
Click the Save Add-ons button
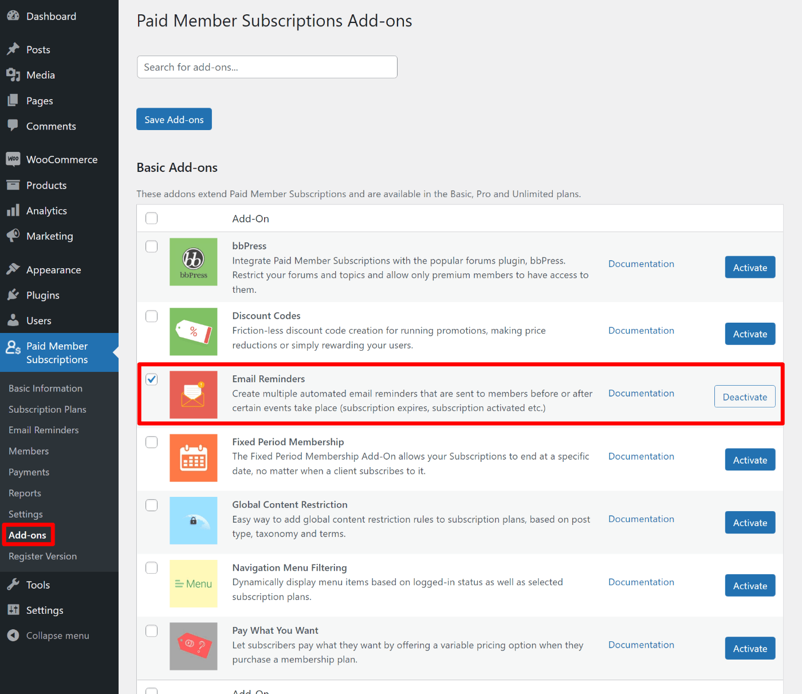click(x=174, y=119)
